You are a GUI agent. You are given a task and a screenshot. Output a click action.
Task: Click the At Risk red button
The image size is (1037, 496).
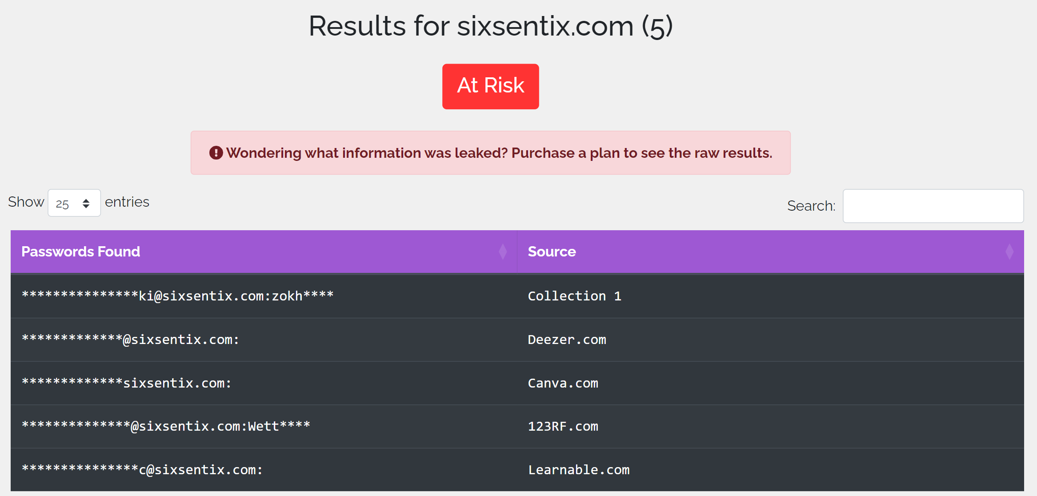[490, 86]
